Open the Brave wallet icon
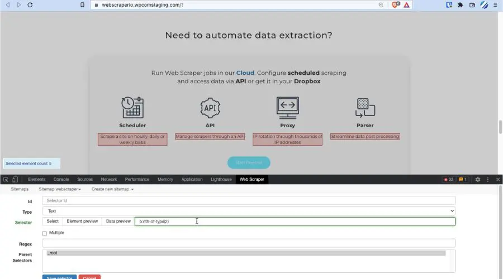 (x=472, y=5)
